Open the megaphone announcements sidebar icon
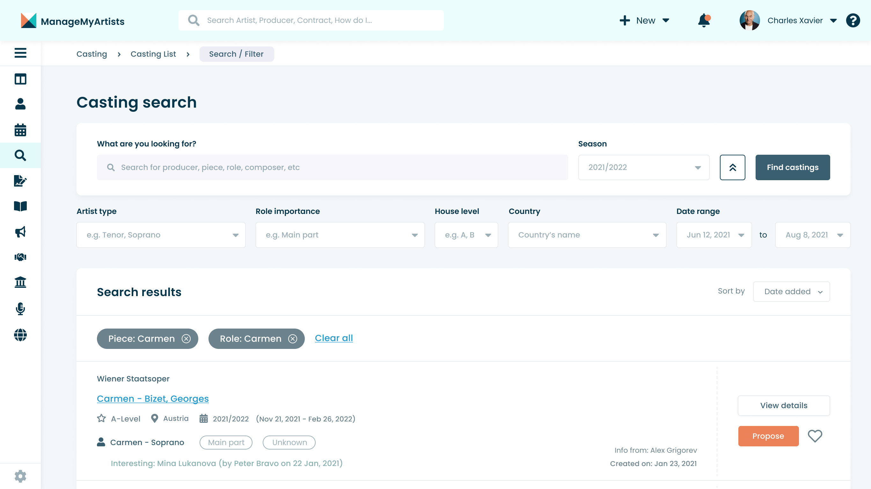 (x=20, y=232)
